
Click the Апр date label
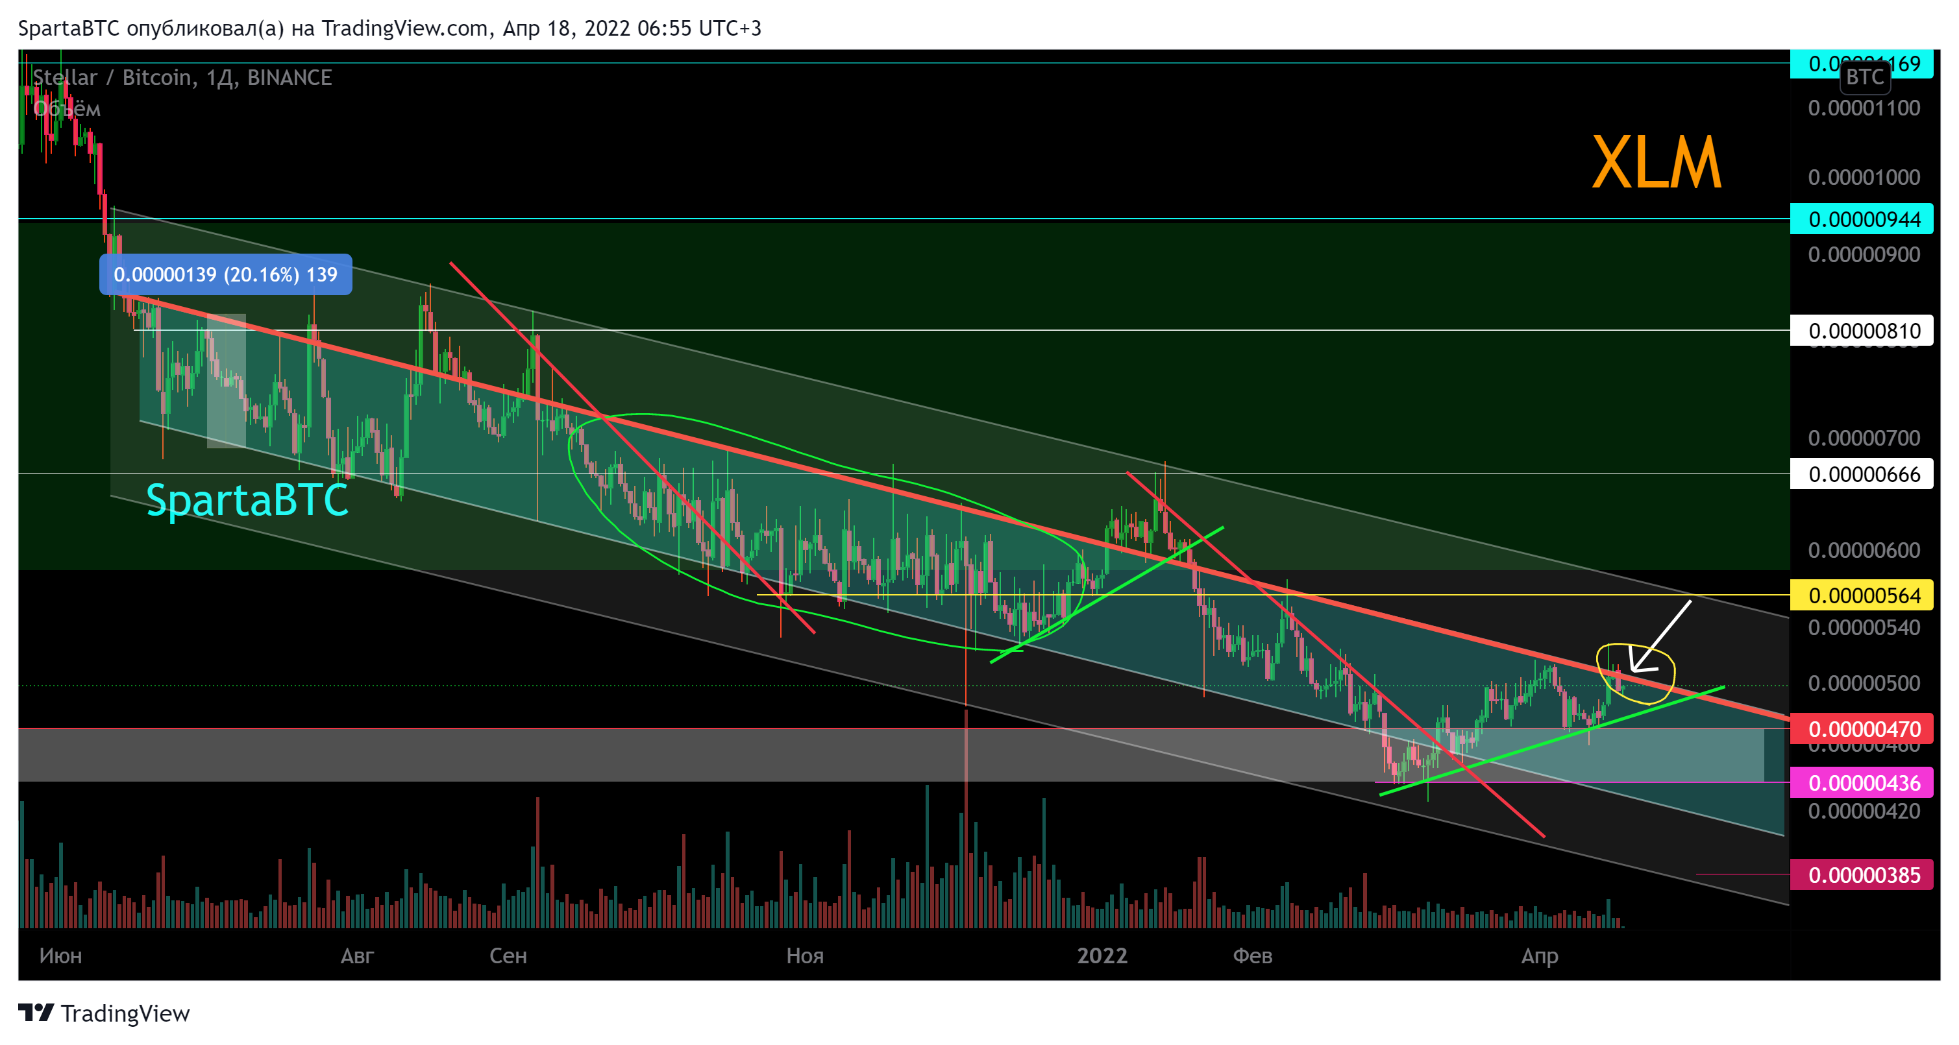pos(1540,955)
